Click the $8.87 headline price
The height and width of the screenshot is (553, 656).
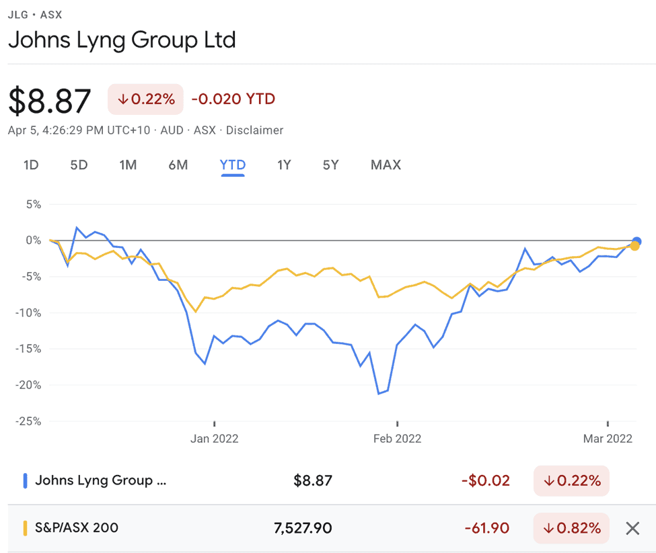pos(49,101)
